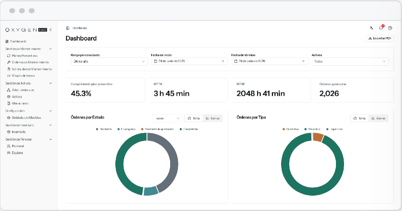The image size is (402, 211).
Task: Collapse the Gestión de Personal section
Action: 50,139
